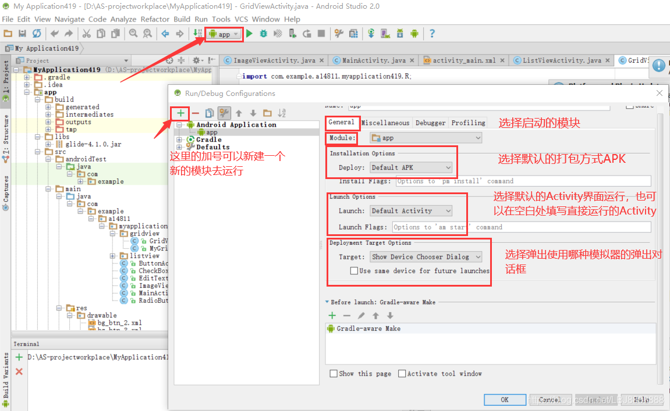Viewport: 670px width, 411px height.
Task: Close ImageViewActivity.java editor tab
Action: tap(322, 60)
